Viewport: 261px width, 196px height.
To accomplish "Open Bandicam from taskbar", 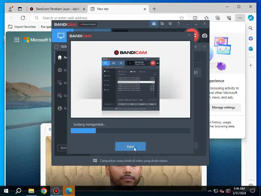I will (x=56, y=191).
